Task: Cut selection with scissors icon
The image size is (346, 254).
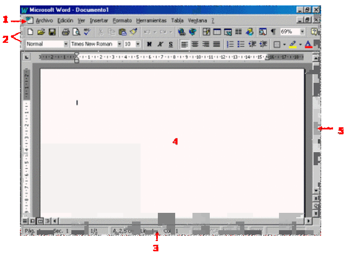Action: [101, 32]
